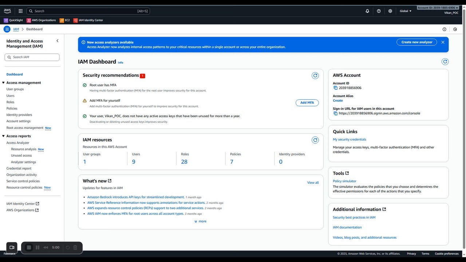Toggle the hamburger navigation menu button

pos(7,29)
